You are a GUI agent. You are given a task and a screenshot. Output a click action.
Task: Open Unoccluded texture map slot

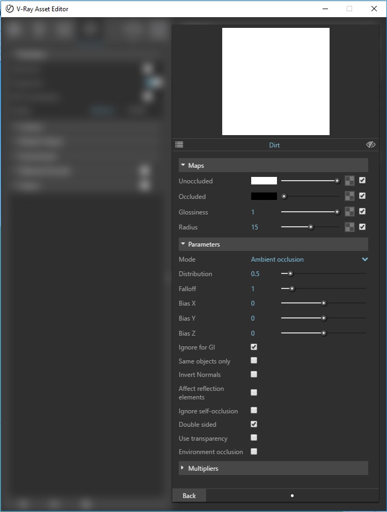pos(349,181)
